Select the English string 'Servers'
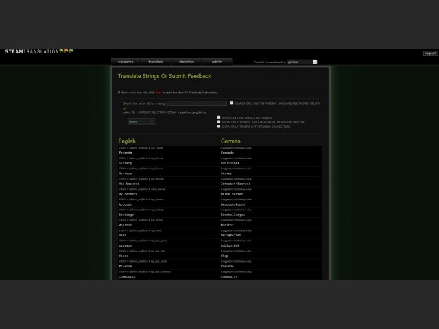This screenshot has width=439, height=329. pos(125,173)
